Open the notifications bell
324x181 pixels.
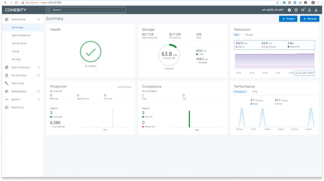tap(309, 10)
